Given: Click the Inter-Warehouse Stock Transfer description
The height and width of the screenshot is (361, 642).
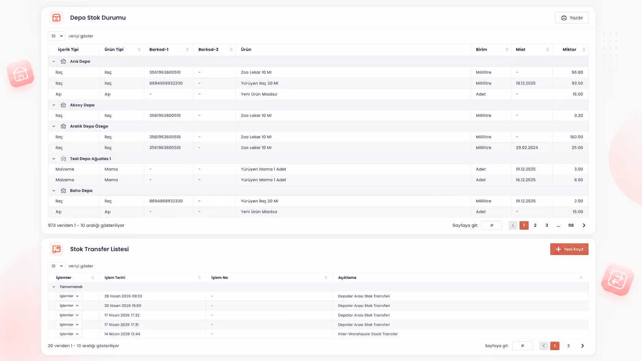Looking at the screenshot, I should [x=368, y=334].
